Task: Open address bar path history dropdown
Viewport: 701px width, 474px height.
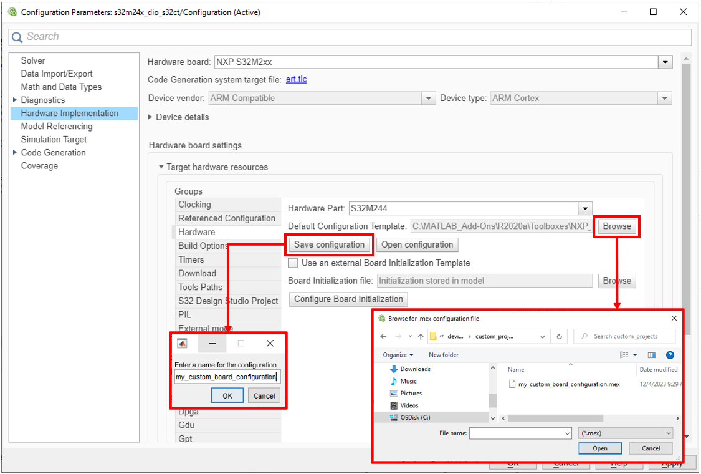Action: [x=542, y=337]
